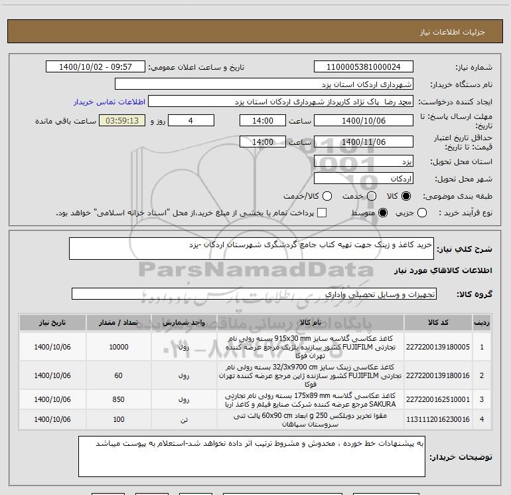The height and width of the screenshot is (495, 511).
Task: Click the SAKURA 175x89 mm paper name
Action: click(x=311, y=400)
